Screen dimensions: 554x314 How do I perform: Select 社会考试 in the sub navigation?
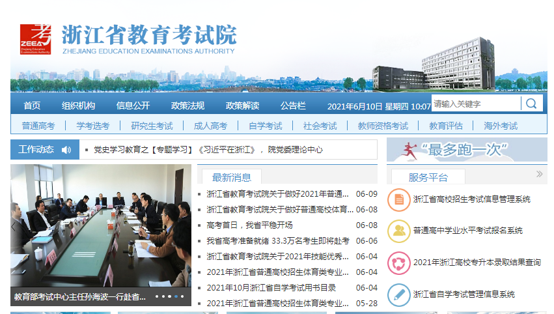pyautogui.click(x=320, y=126)
